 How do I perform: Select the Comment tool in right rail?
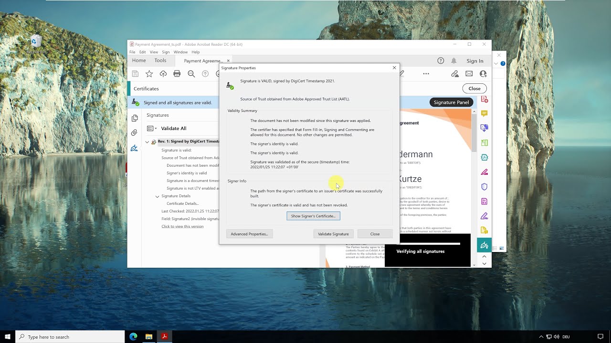coord(484,113)
